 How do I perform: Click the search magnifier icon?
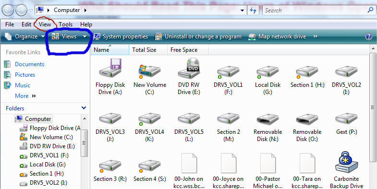tap(370, 10)
